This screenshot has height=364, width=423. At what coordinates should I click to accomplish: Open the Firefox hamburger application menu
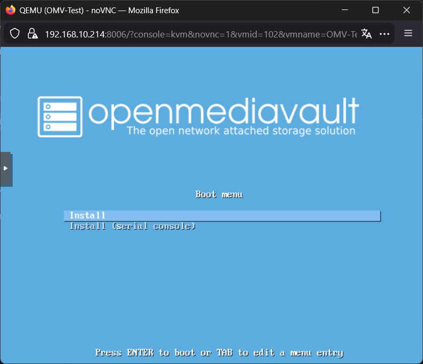click(408, 33)
